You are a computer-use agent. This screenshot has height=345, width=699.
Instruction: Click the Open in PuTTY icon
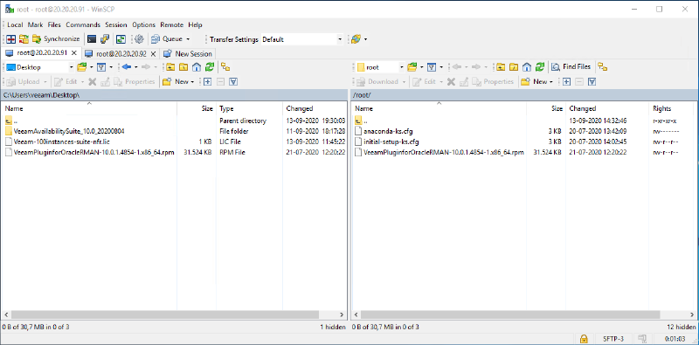pyautogui.click(x=105, y=39)
